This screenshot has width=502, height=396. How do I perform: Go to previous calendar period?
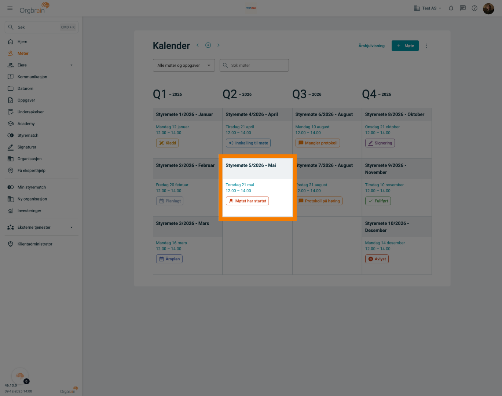click(197, 45)
